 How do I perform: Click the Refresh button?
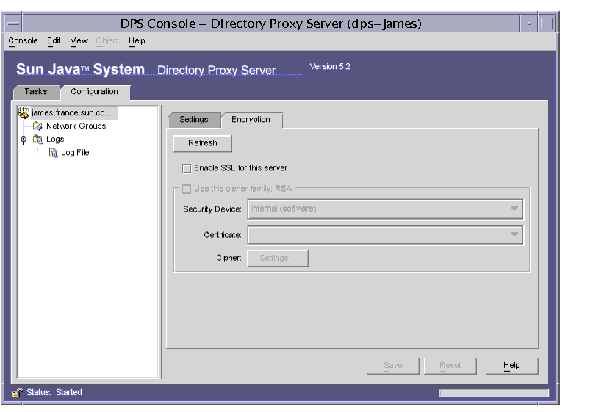[203, 143]
